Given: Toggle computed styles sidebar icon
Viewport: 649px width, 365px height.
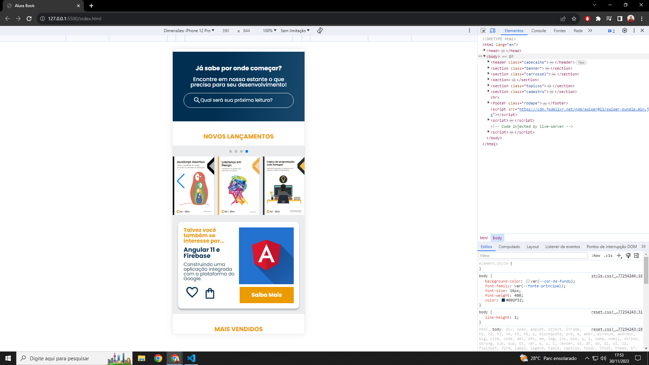Looking at the screenshot, I should tap(637, 255).
